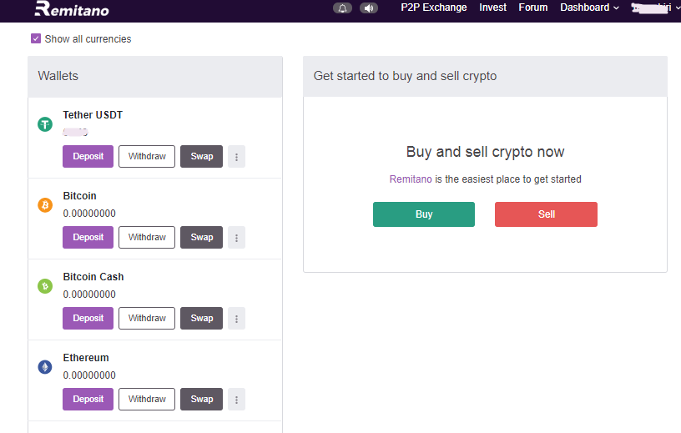This screenshot has height=433, width=681.
Task: Go to P2P Exchange
Action: click(x=433, y=8)
